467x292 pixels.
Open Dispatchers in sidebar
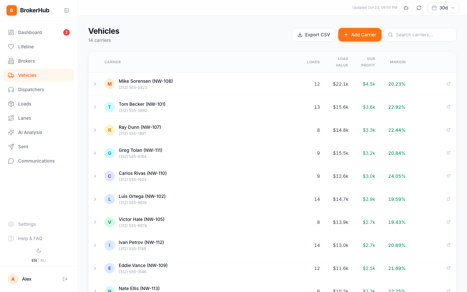[39, 90]
